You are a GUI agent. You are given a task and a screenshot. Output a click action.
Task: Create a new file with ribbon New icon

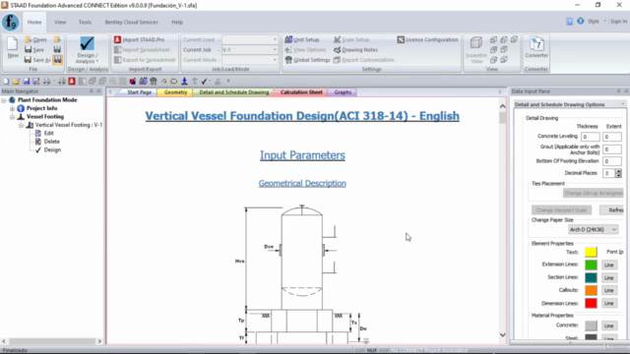point(13,48)
